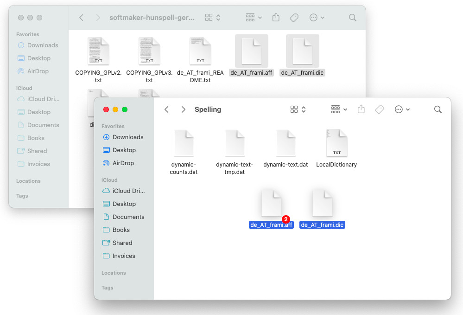The width and height of the screenshot is (463, 315).
Task: Click the tag icon in Spelling window
Action: coord(380,109)
